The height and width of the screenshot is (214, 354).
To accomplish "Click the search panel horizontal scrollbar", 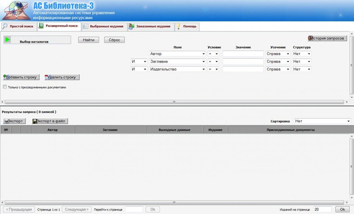I will pos(174,102).
